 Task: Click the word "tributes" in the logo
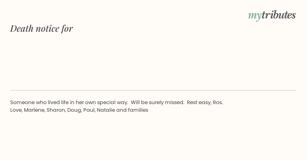(278, 15)
